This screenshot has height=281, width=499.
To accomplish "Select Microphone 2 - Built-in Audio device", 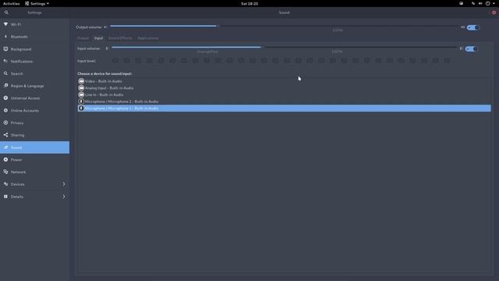I will 284,101.
